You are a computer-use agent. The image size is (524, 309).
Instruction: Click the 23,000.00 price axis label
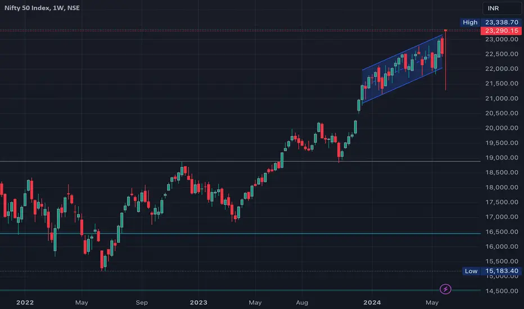click(502, 39)
